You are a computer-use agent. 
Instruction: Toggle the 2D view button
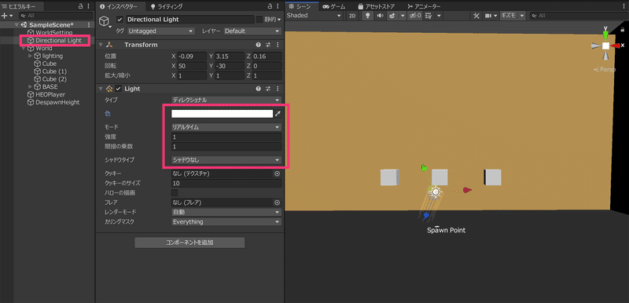pos(352,16)
